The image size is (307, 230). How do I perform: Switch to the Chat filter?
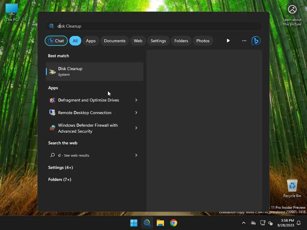click(x=56, y=41)
